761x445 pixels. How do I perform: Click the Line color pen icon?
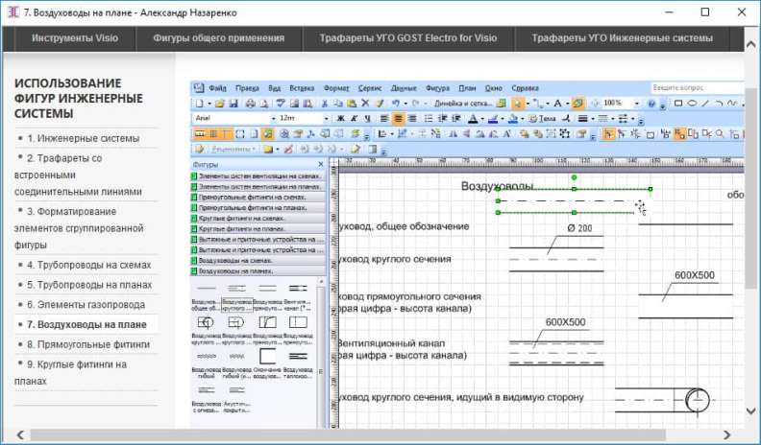coord(493,118)
